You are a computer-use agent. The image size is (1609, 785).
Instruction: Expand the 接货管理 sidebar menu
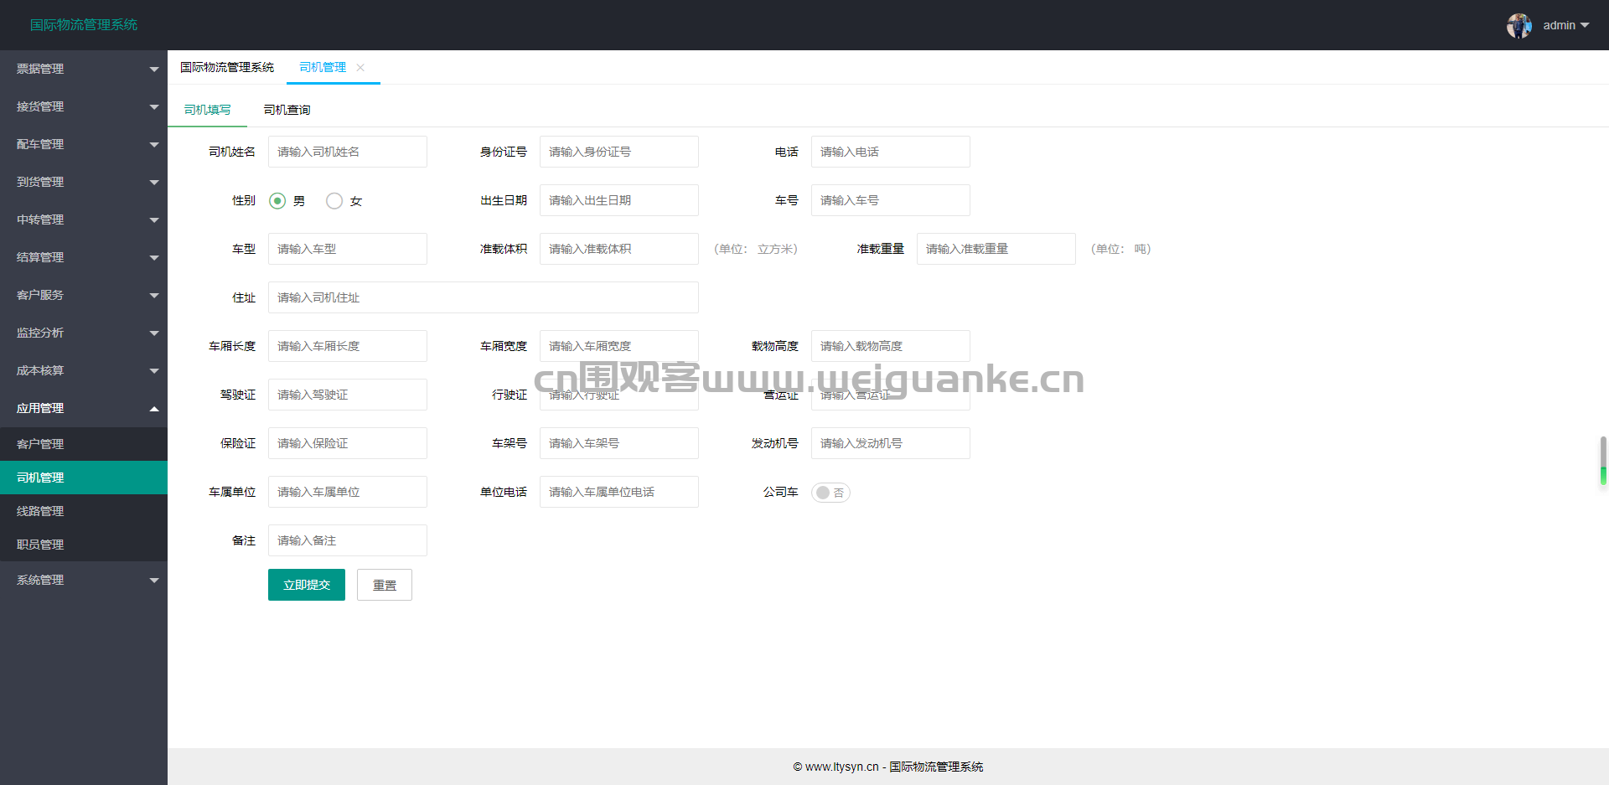click(84, 106)
